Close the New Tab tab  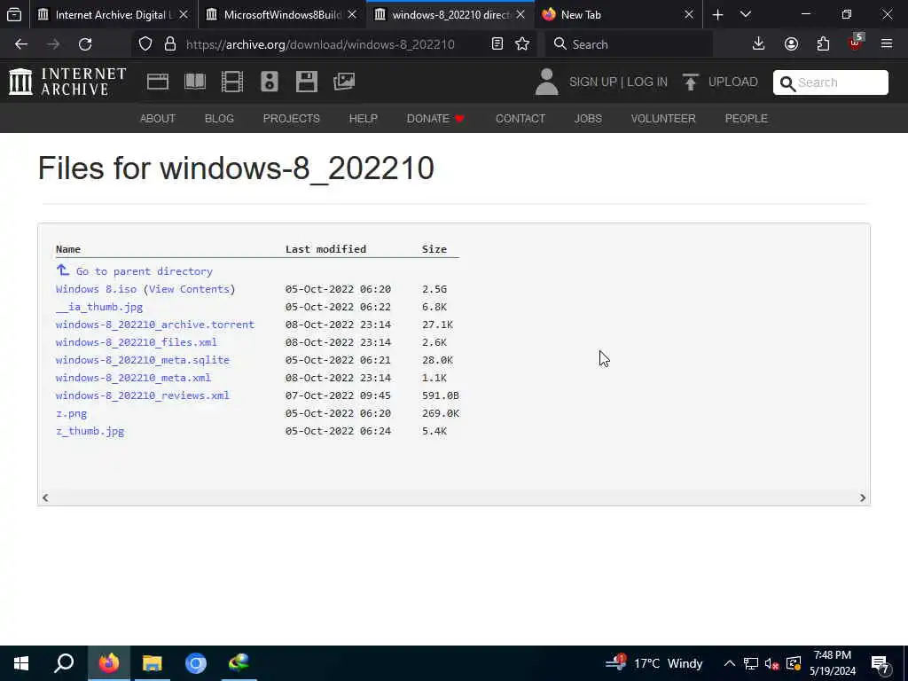coord(688,15)
